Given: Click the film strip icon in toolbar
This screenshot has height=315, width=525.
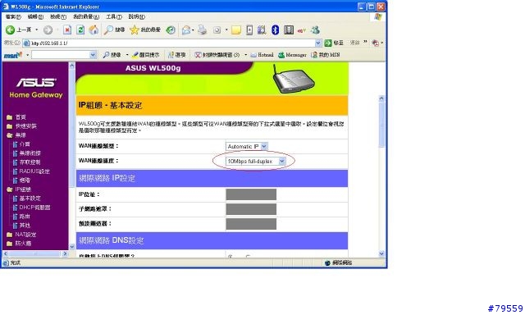Looking at the screenshot, I should click(289, 30).
